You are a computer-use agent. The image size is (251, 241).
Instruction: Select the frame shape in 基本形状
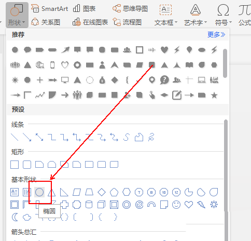[x=15, y=205]
